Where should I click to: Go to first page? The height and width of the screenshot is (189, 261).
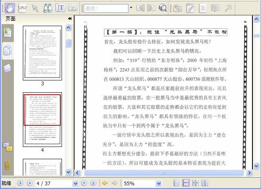[x=20, y=183]
